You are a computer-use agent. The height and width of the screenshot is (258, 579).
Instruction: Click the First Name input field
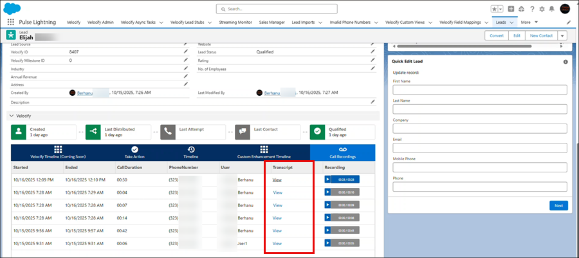point(479,89)
